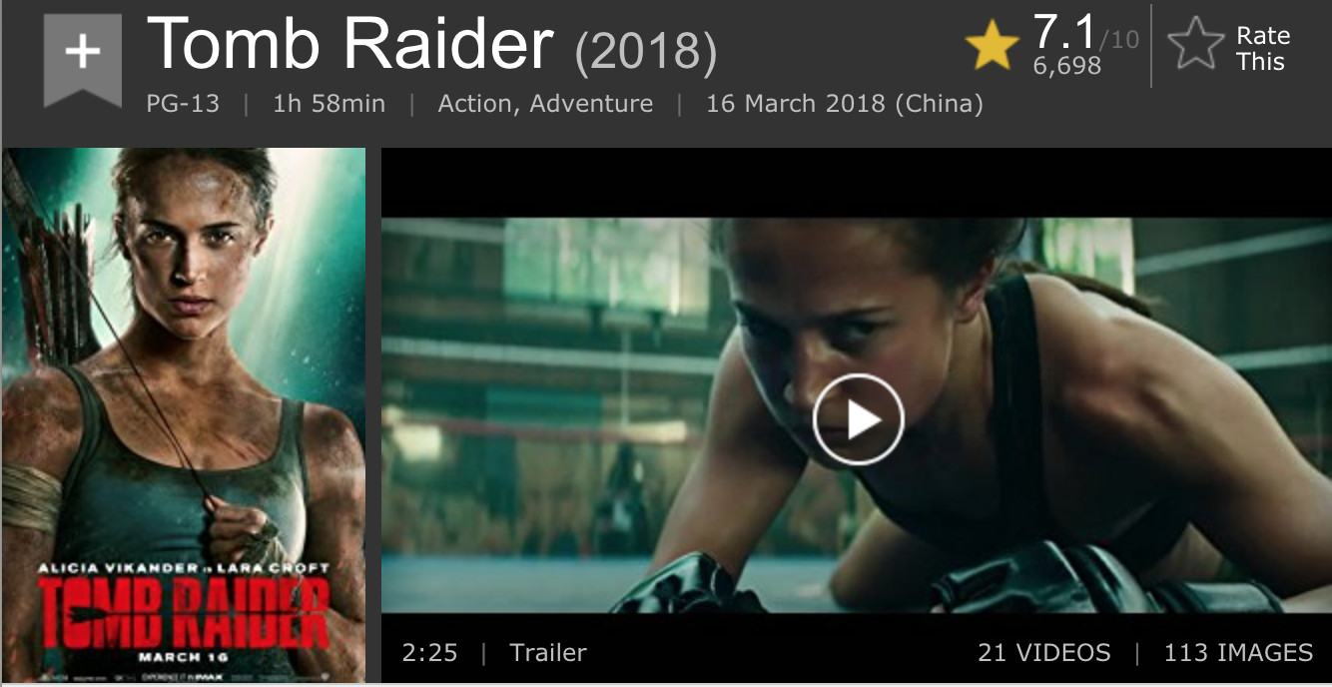Open the 16 March 2018 release date
The image size is (1332, 687).
(x=845, y=104)
